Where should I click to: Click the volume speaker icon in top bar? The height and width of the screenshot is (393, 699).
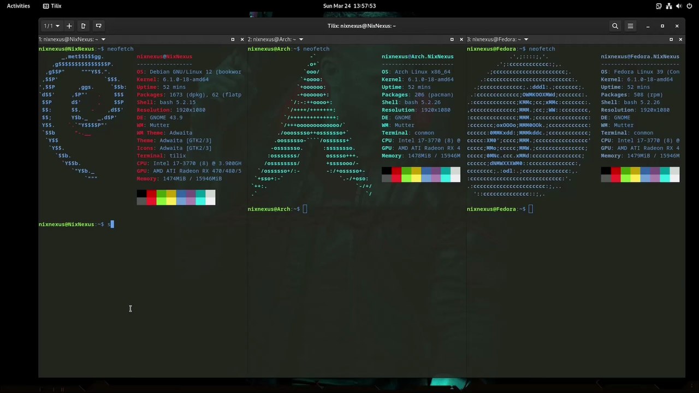679,6
